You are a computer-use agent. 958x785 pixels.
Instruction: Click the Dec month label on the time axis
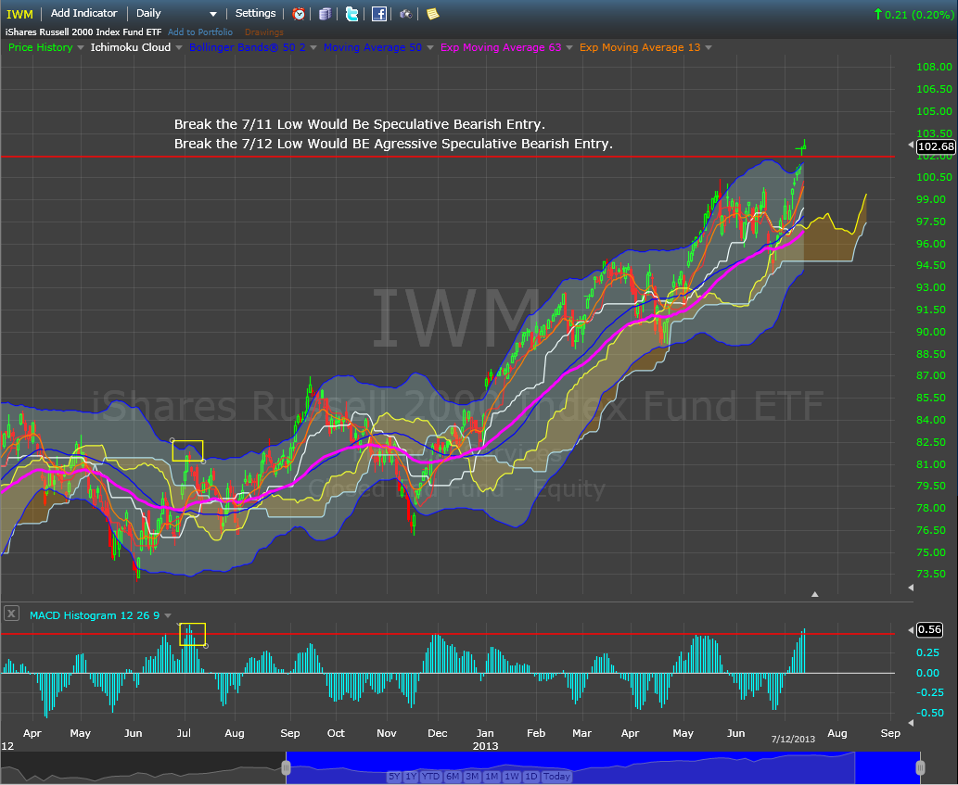click(x=438, y=733)
